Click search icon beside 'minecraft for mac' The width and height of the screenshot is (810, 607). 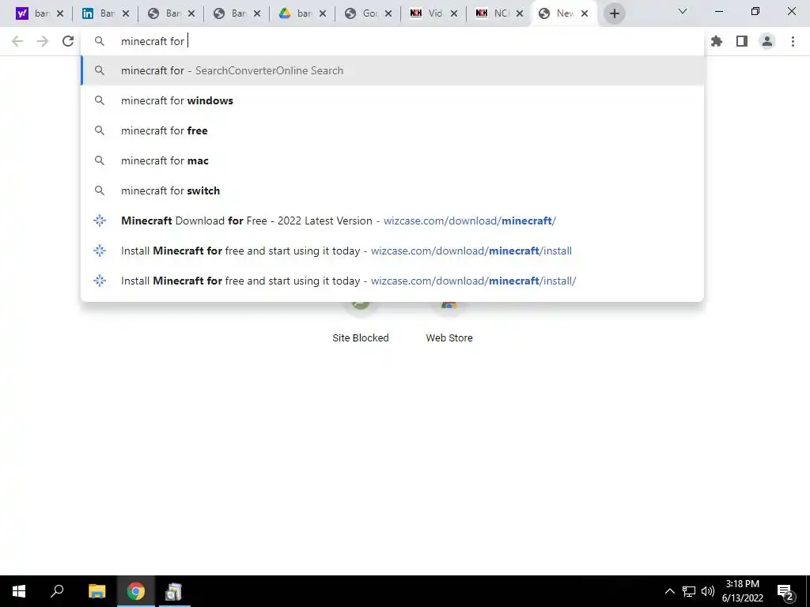pos(100,160)
